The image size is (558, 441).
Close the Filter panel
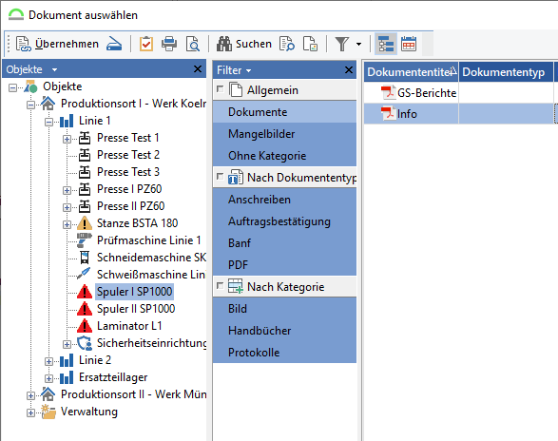point(349,69)
